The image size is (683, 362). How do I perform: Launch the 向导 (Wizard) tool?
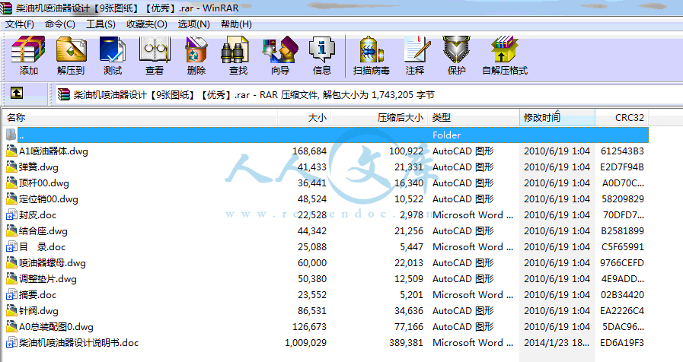pyautogui.click(x=280, y=49)
